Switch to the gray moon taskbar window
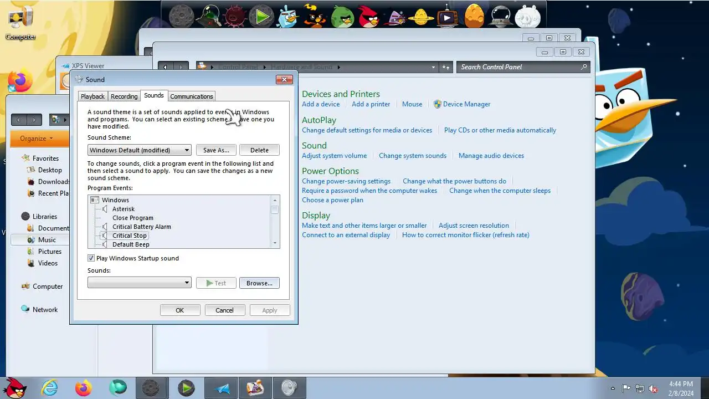Screen dimensions: 709x399 point(151,388)
